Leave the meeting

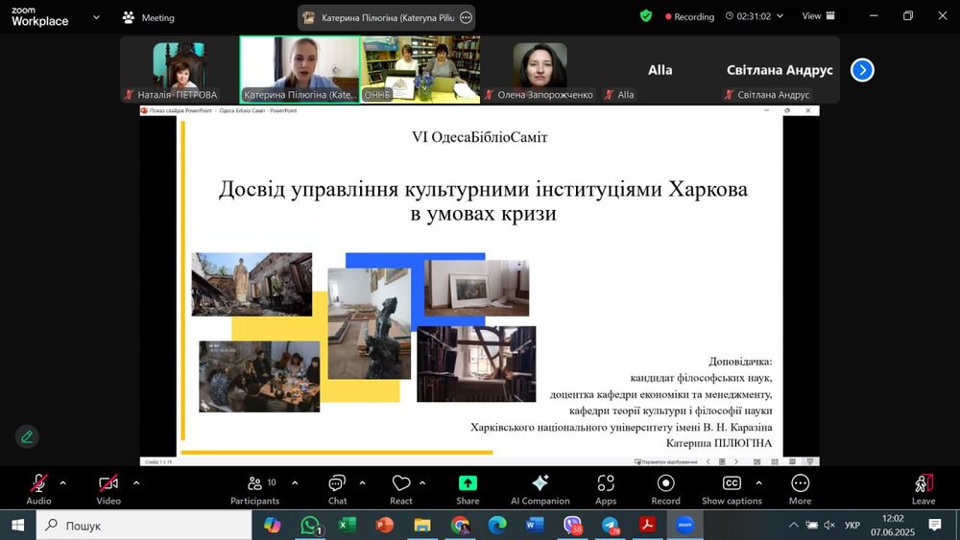pyautogui.click(x=924, y=488)
